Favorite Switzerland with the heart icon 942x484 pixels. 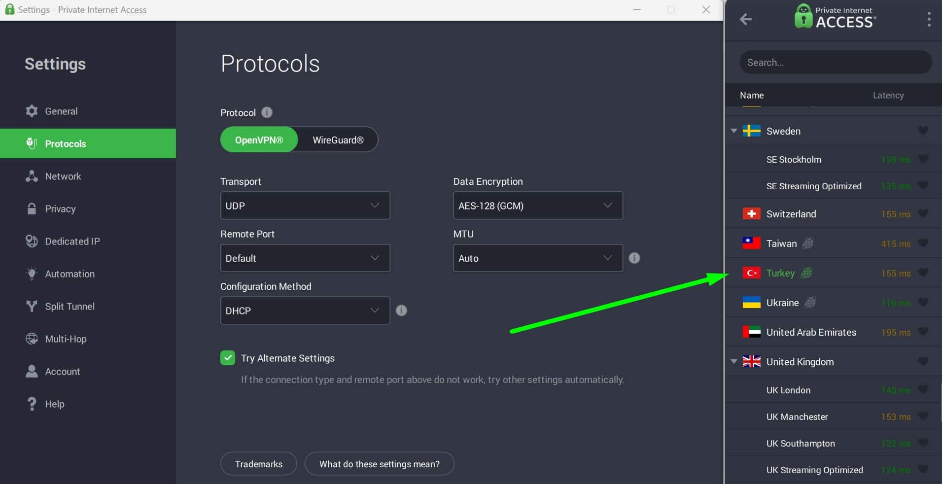923,213
